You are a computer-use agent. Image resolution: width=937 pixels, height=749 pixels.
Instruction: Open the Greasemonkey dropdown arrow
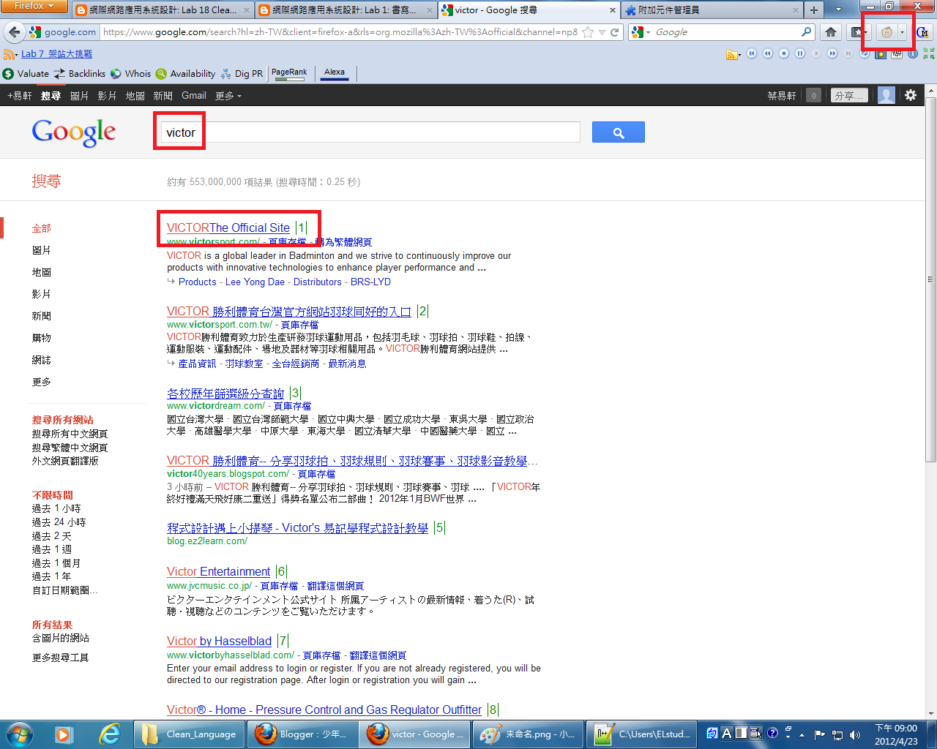[902, 32]
